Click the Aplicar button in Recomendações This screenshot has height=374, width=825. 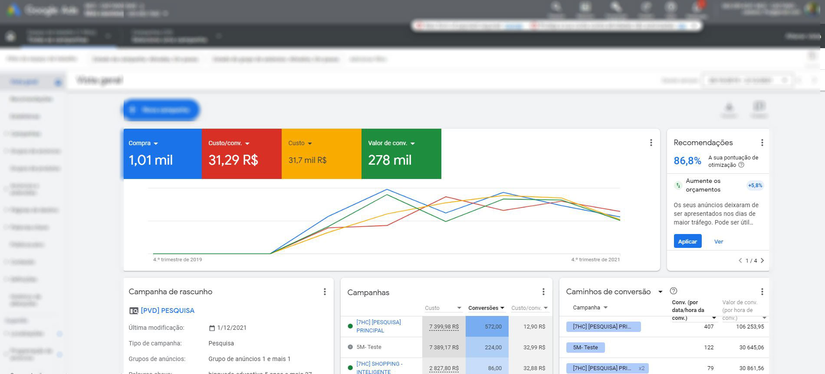pos(687,241)
